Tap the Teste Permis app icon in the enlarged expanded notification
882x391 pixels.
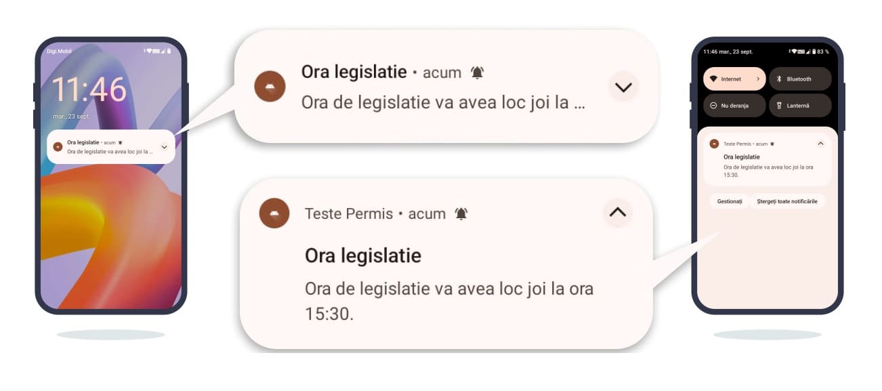274,213
